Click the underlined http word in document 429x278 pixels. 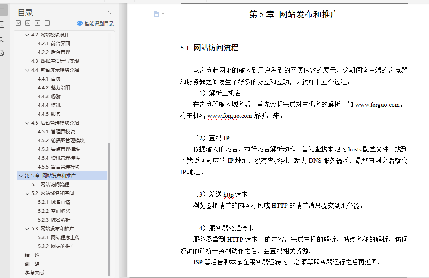[x=228, y=195]
